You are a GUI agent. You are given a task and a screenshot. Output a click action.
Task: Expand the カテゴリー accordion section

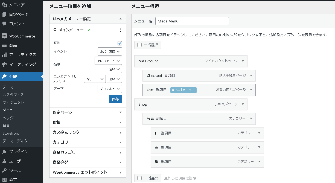88,143
